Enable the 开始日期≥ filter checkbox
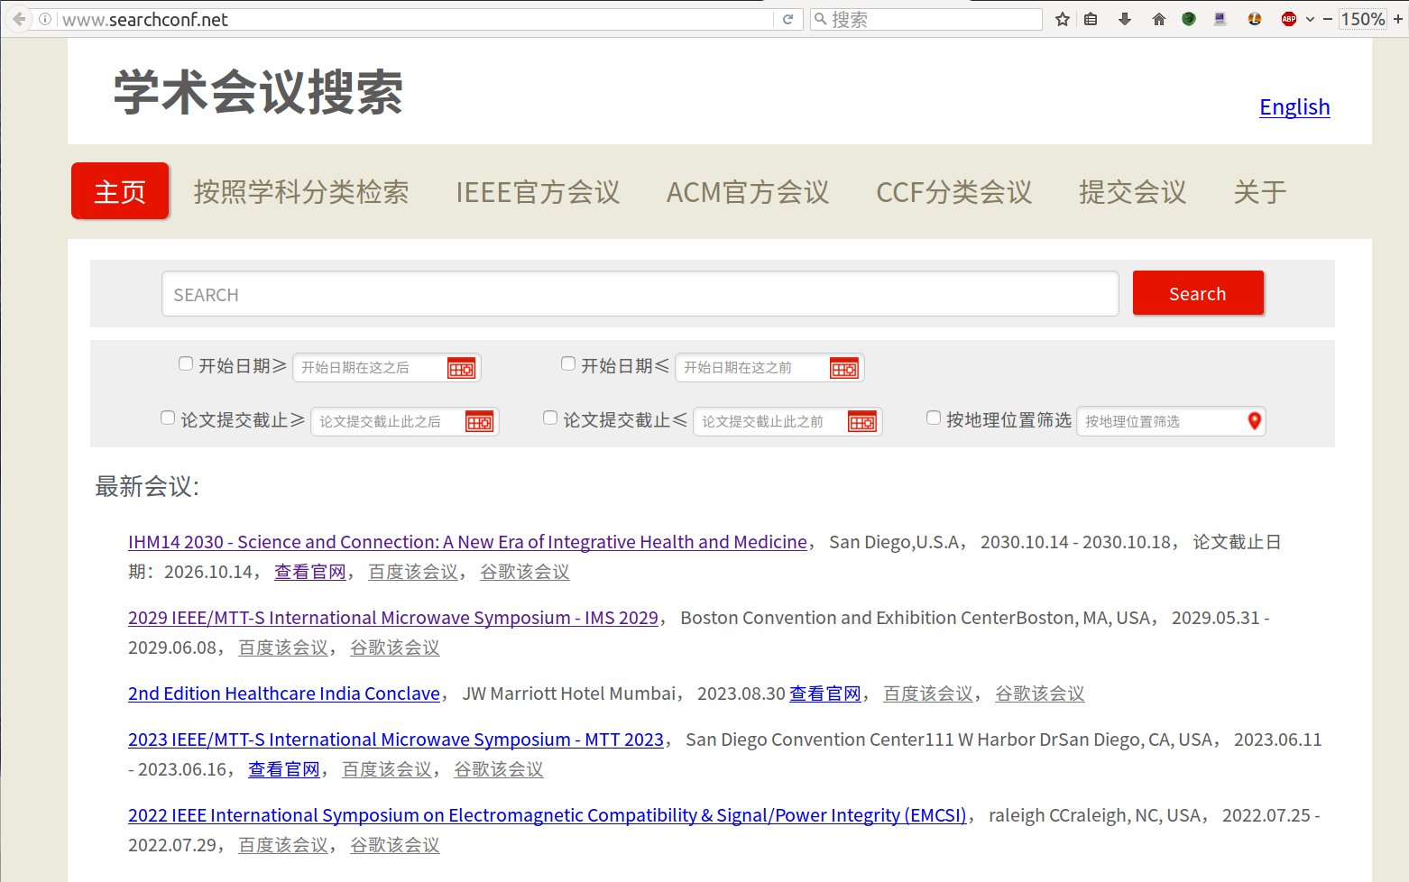 pos(185,363)
